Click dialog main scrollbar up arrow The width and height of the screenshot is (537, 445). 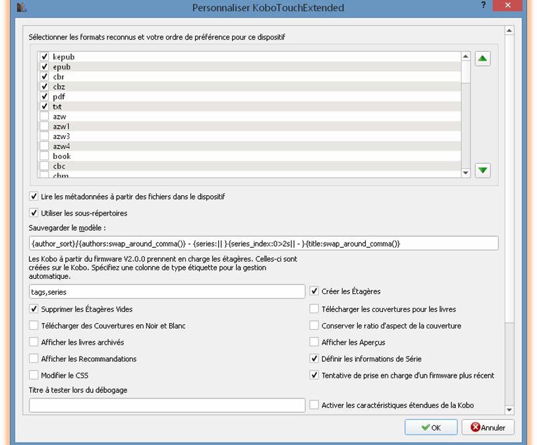509,31
